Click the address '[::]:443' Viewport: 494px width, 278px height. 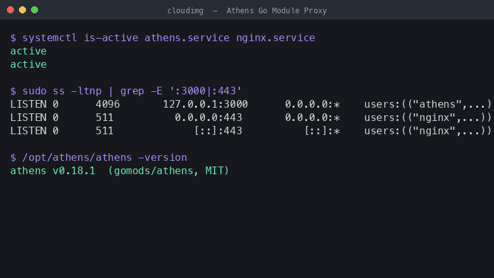coord(218,130)
